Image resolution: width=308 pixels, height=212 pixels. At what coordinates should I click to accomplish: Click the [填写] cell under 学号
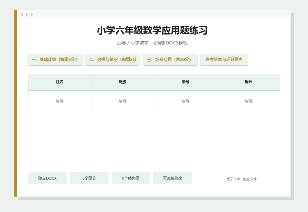(185, 102)
